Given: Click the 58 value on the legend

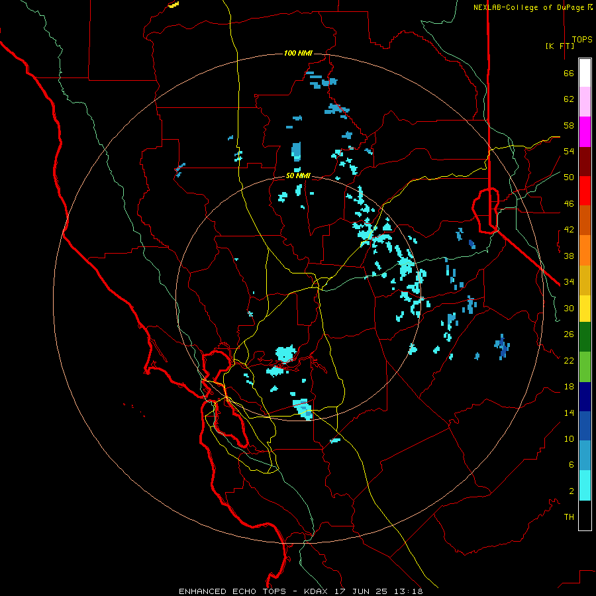Looking at the screenshot, I should pyautogui.click(x=569, y=125).
